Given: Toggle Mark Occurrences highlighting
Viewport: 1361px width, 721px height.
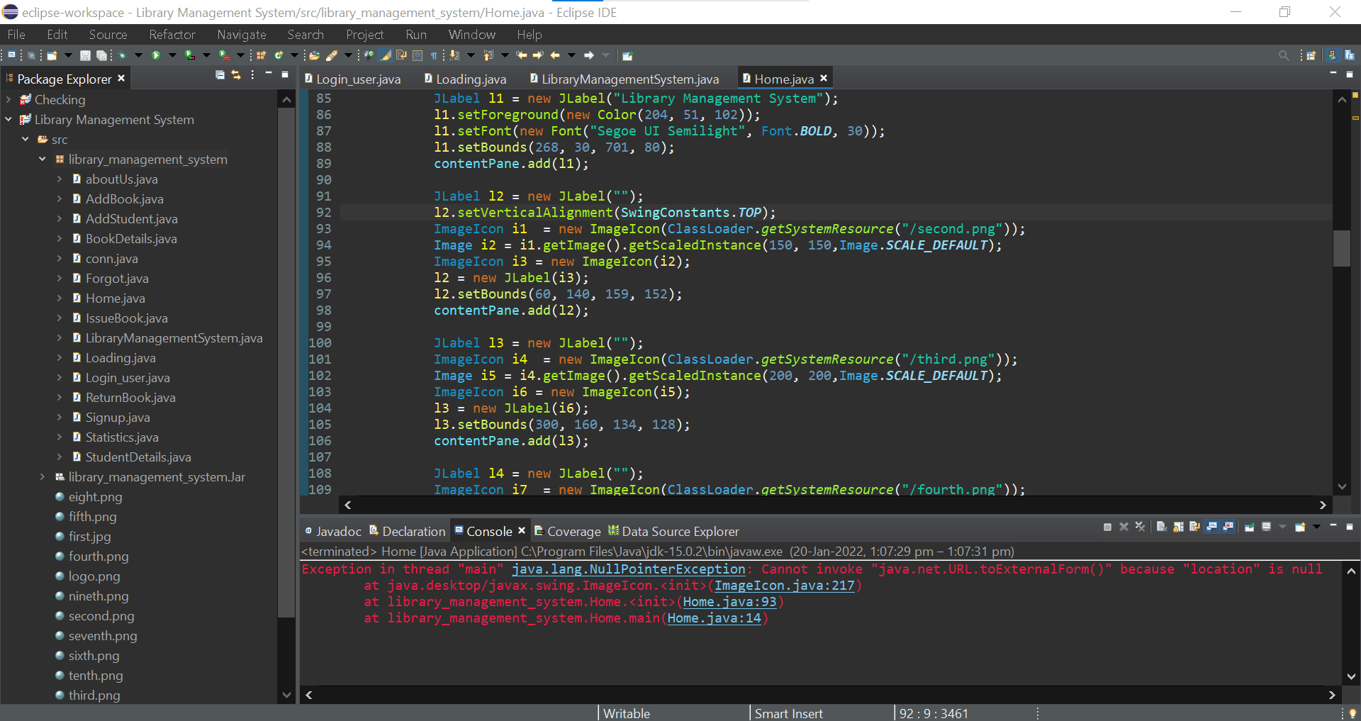Looking at the screenshot, I should click(x=385, y=55).
